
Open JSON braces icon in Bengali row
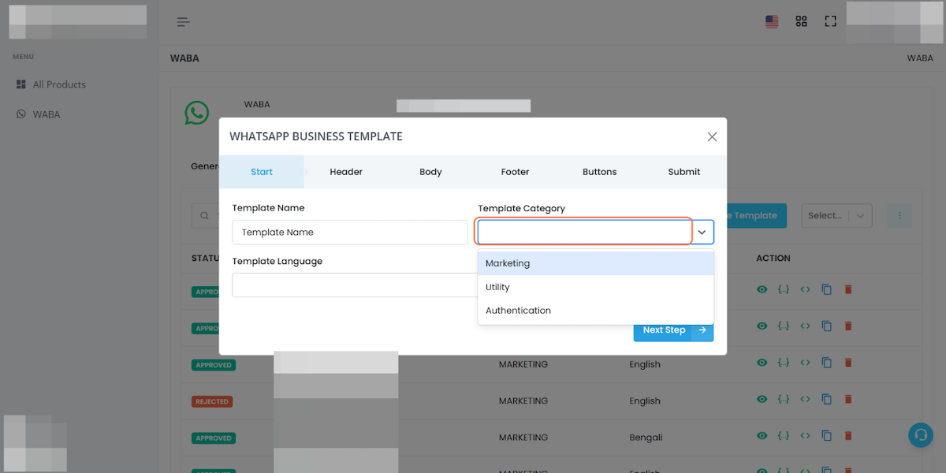(783, 435)
